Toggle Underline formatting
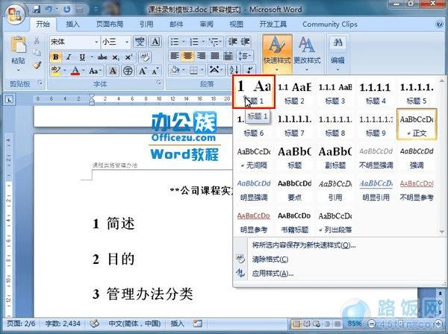This screenshot has width=448, height=334. click(x=82, y=57)
